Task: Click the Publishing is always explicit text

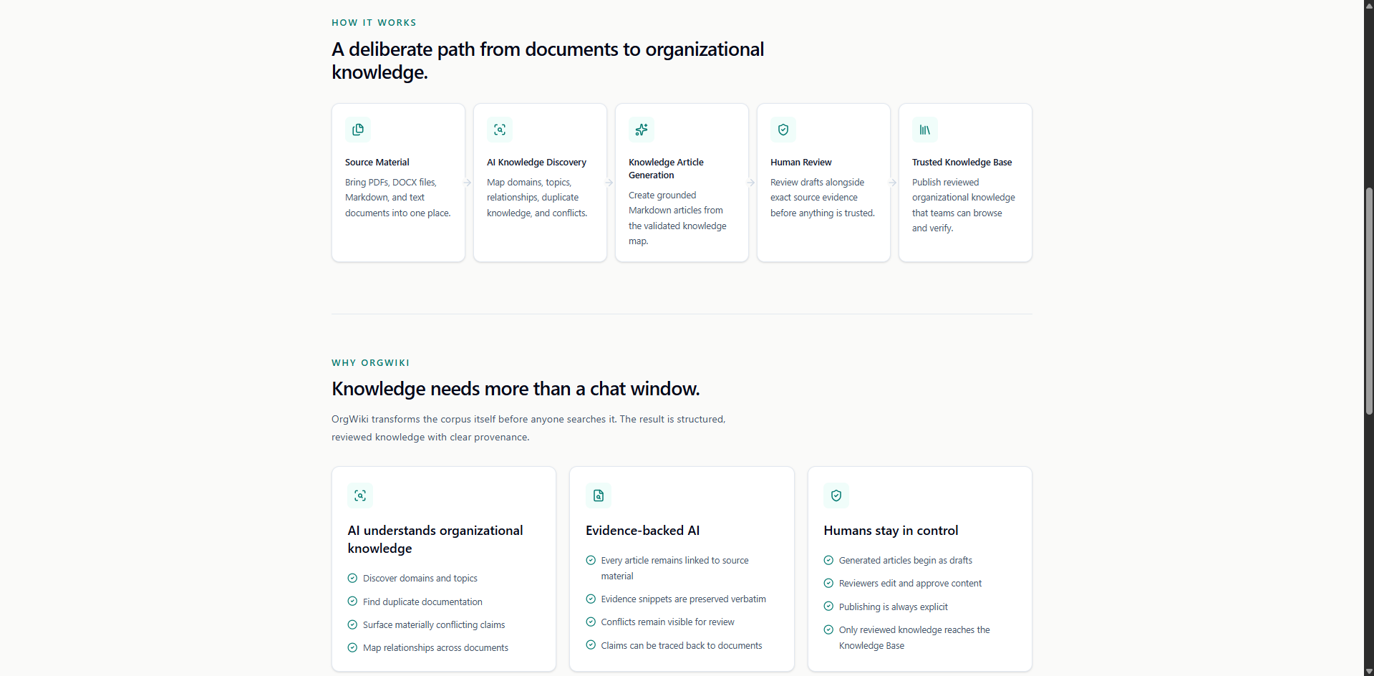Action: [893, 607]
